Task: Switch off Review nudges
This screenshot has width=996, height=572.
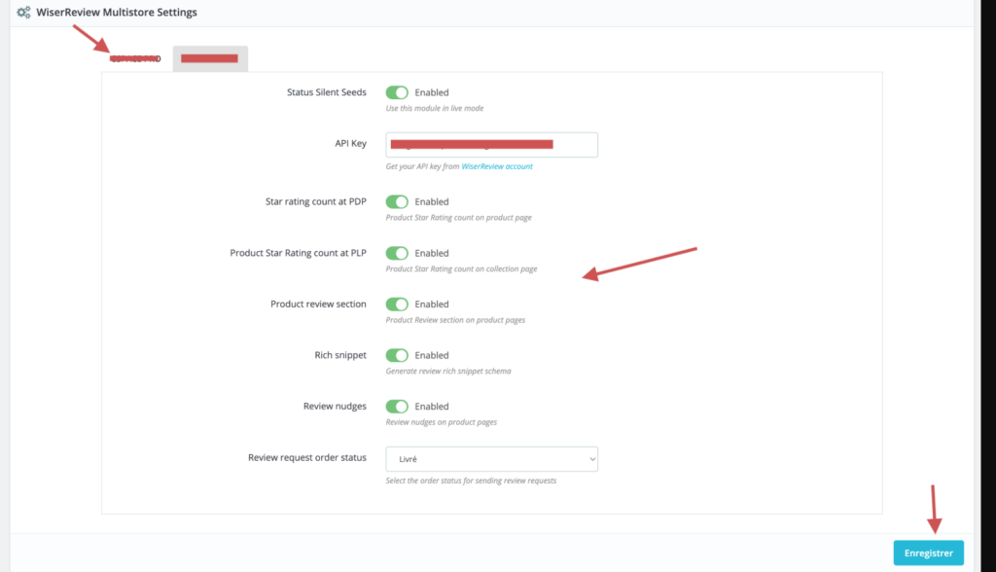Action: coord(397,407)
